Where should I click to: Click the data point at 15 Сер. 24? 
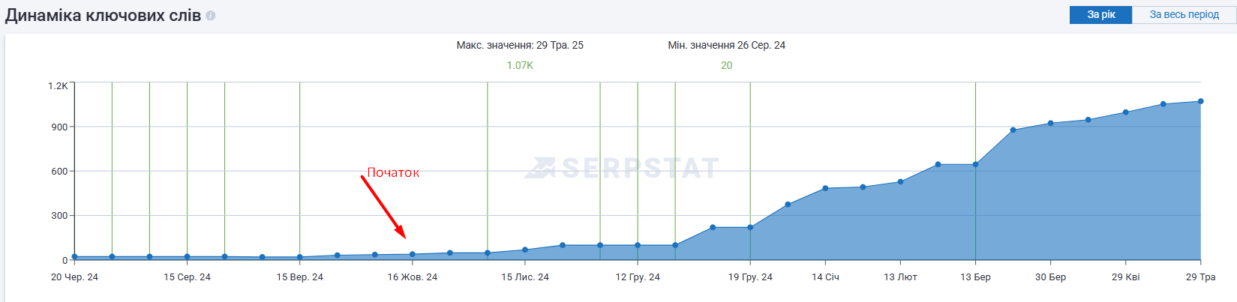tap(188, 256)
